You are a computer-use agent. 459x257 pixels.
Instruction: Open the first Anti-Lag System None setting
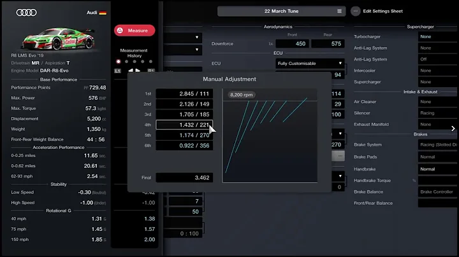pyautogui.click(x=437, y=48)
